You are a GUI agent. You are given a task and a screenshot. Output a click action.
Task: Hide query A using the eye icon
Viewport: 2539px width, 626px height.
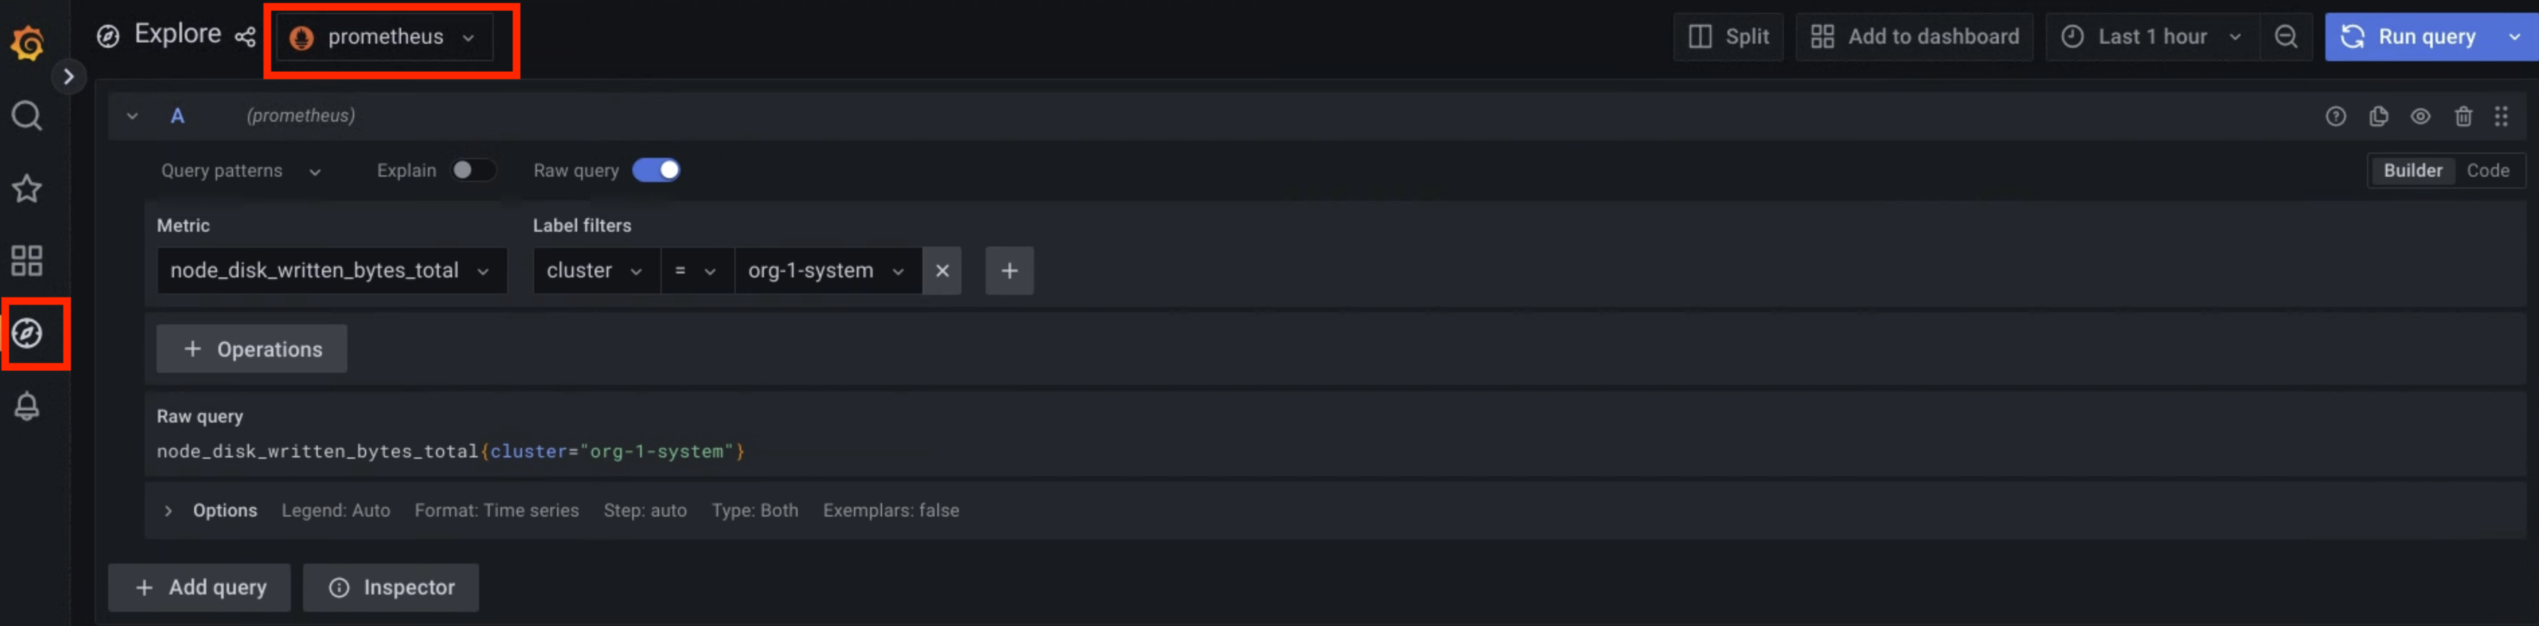tap(2421, 116)
